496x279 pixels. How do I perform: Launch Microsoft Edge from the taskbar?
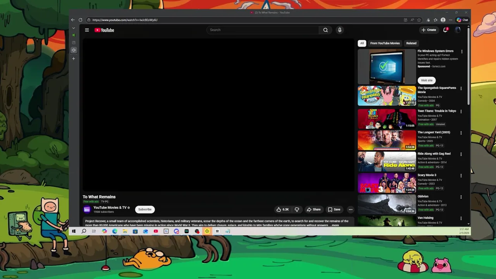[115, 231]
